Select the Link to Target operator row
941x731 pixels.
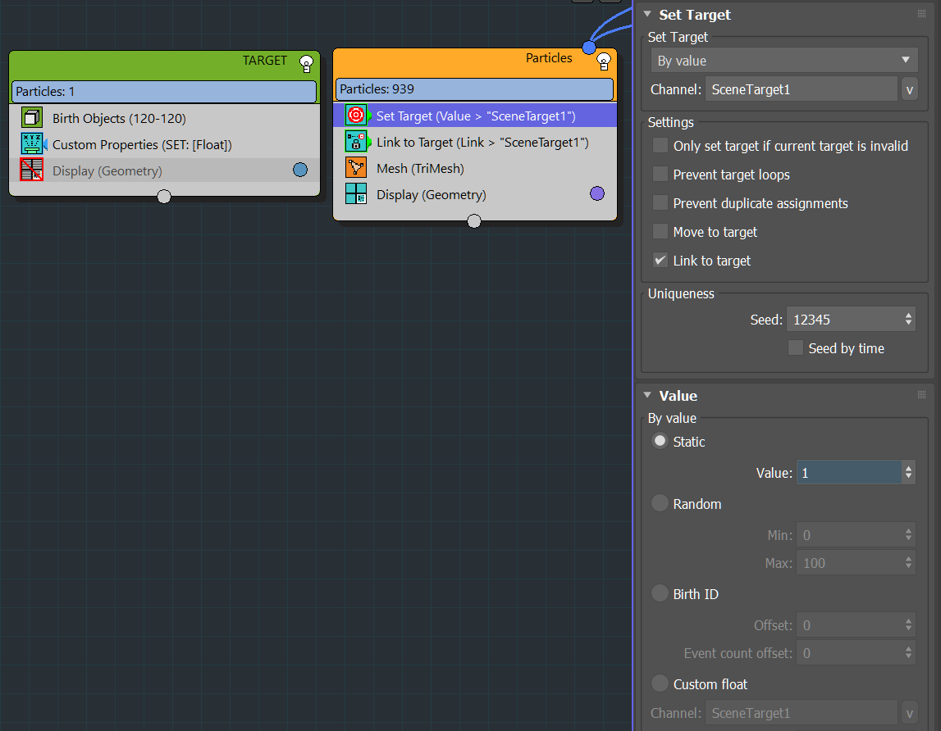pos(482,143)
